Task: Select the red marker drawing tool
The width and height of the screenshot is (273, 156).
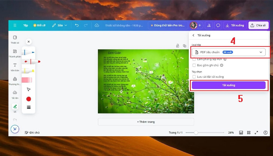Action: (31, 62)
